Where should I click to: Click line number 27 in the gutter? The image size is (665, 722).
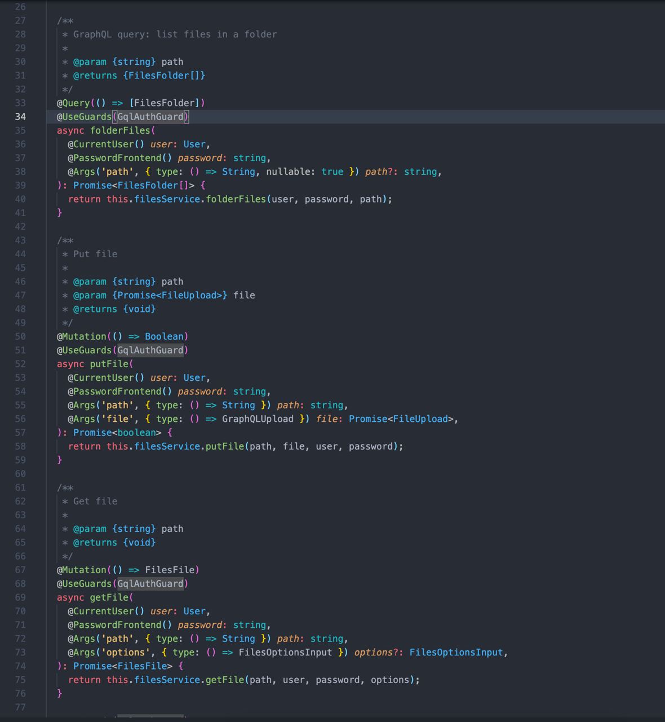click(x=20, y=21)
